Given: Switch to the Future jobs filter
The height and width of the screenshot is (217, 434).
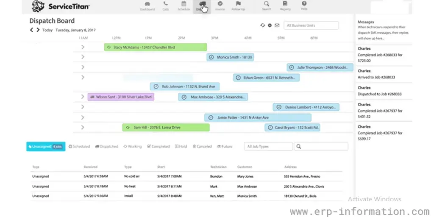Looking at the screenshot, I should [225, 146].
